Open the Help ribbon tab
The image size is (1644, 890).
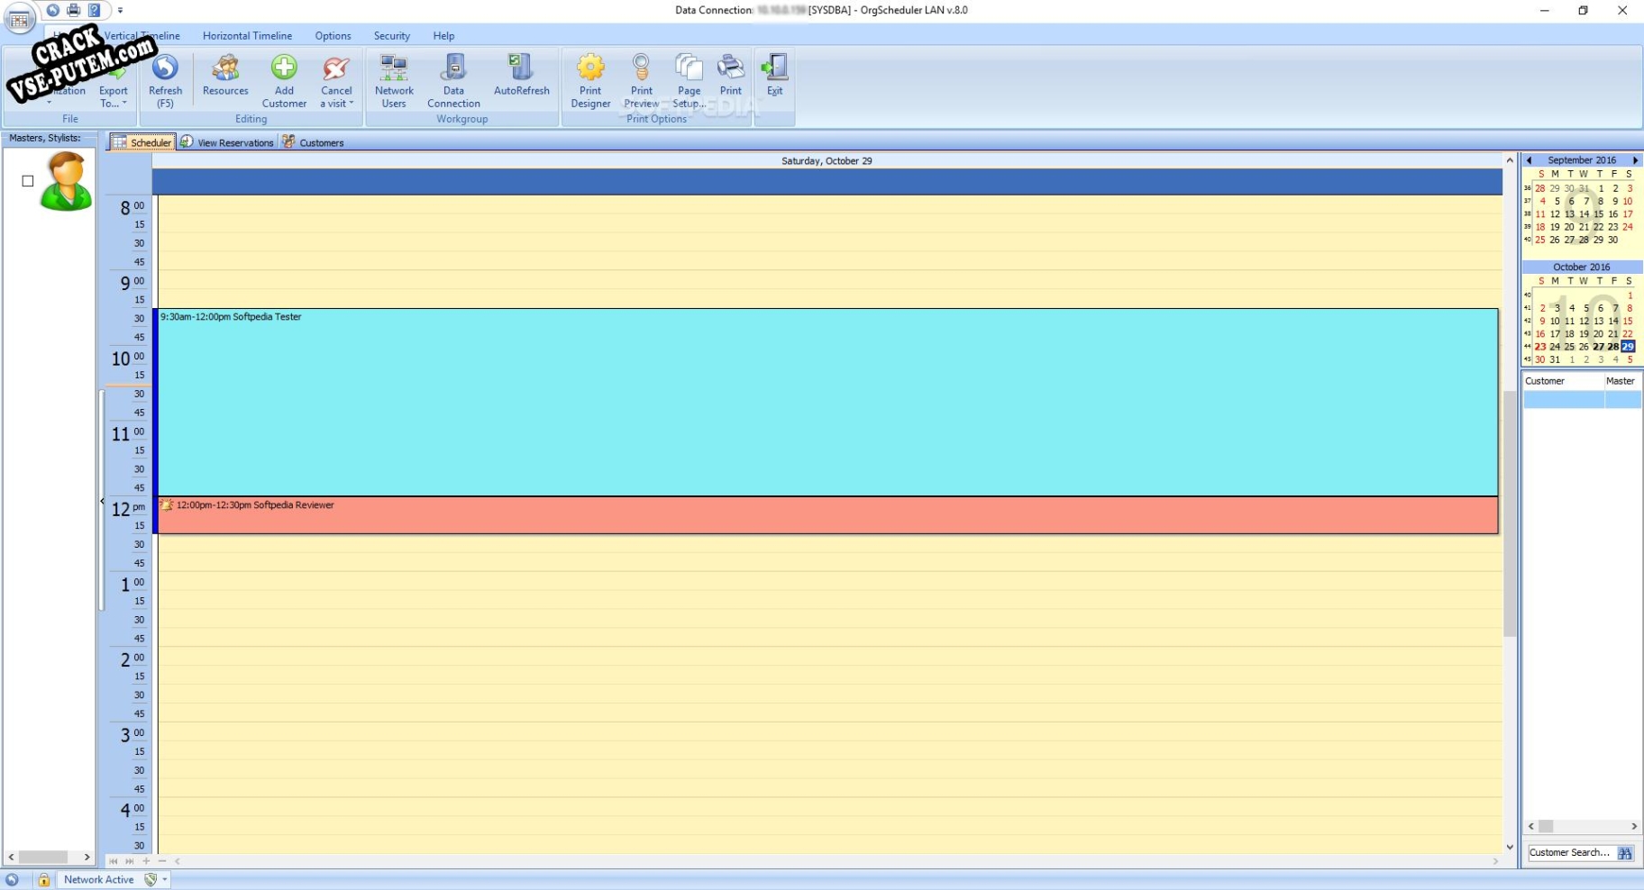point(443,36)
